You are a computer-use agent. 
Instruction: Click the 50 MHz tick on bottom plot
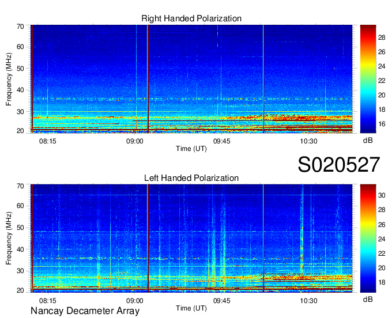(20, 228)
